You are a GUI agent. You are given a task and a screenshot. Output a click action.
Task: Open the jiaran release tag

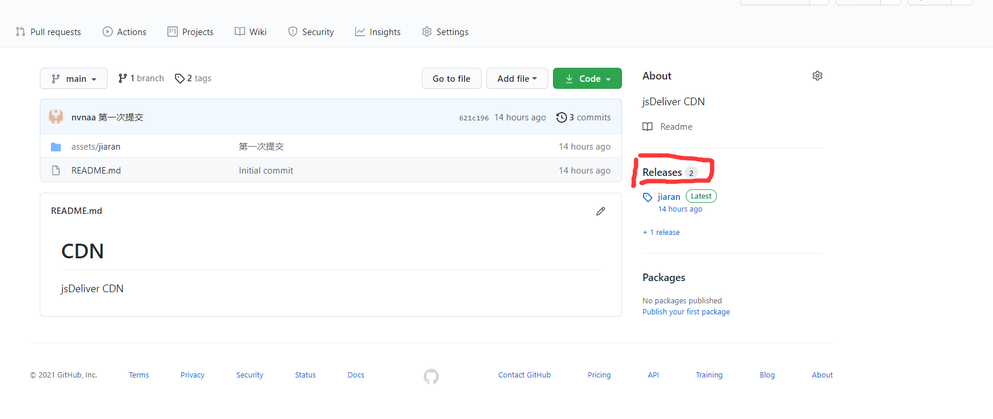tap(669, 197)
